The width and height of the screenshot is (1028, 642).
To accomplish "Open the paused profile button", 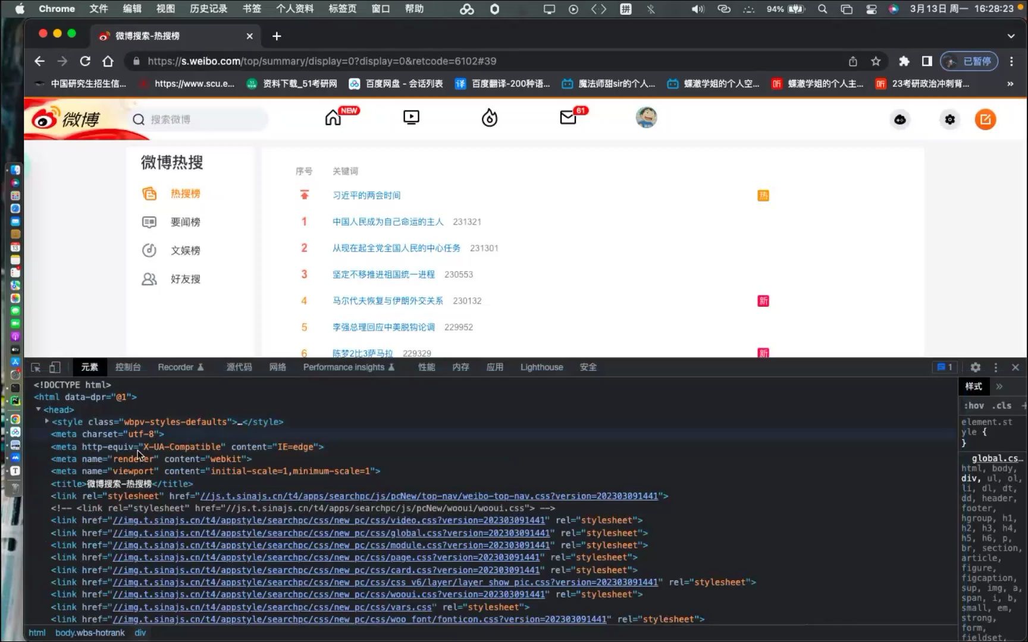I will pyautogui.click(x=969, y=61).
